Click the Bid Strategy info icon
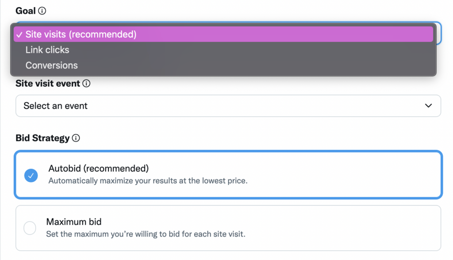This screenshot has height=260, width=453. click(x=76, y=138)
